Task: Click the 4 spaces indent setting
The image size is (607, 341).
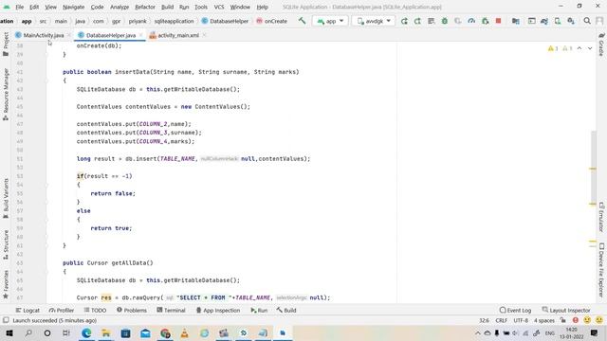Action: tap(544, 320)
